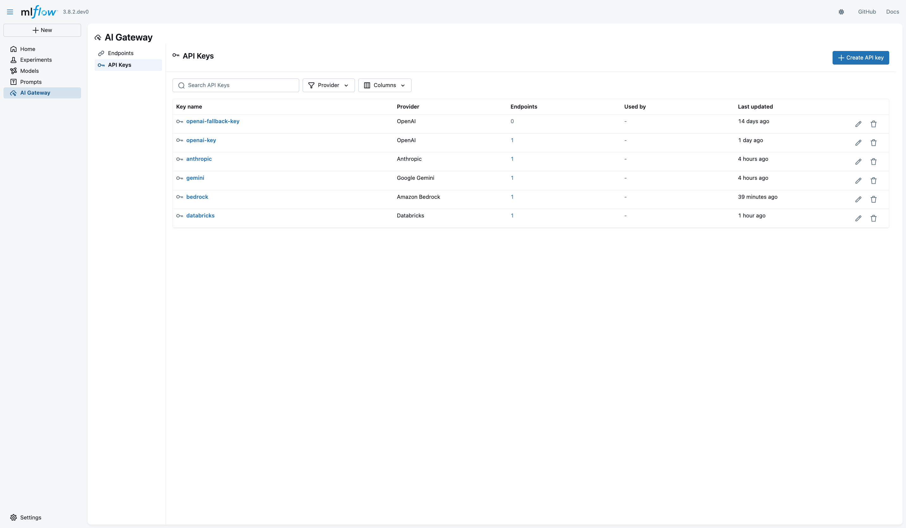Select the Experiments icon in the sidebar
Screen dimensions: 906x528
point(14,60)
